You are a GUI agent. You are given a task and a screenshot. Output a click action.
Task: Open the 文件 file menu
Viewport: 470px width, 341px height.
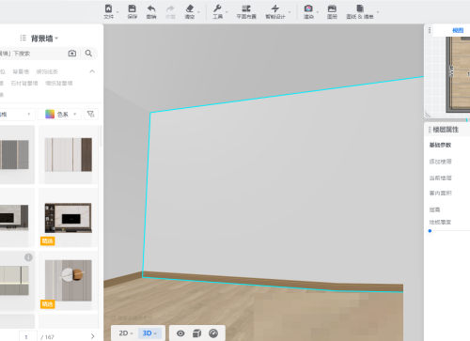[x=108, y=11]
